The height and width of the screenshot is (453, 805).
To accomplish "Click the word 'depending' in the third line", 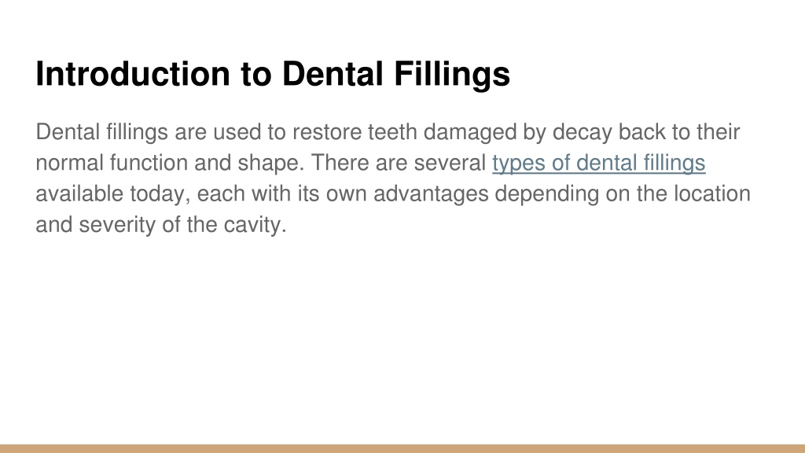I will (547, 194).
